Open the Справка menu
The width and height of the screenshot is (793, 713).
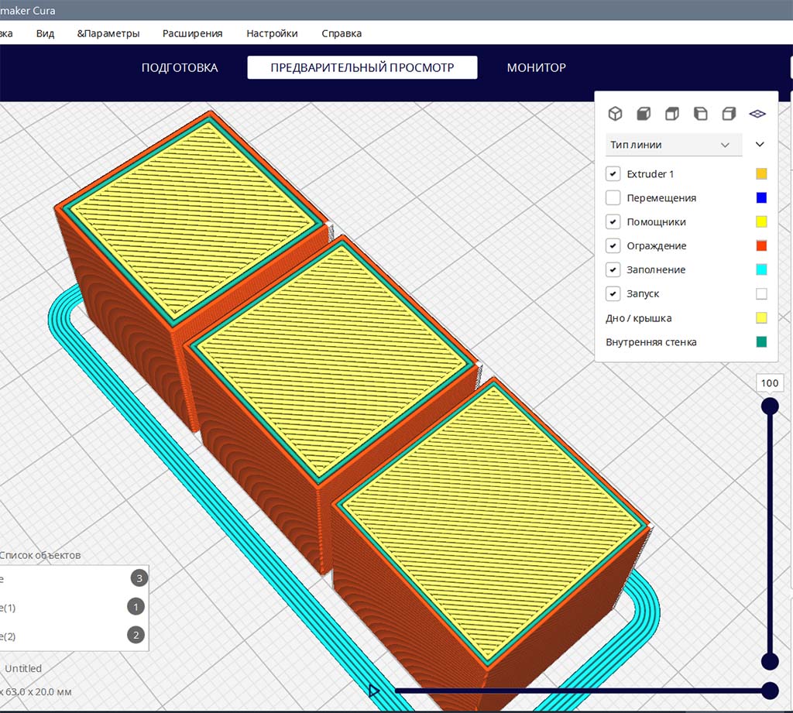pos(342,33)
